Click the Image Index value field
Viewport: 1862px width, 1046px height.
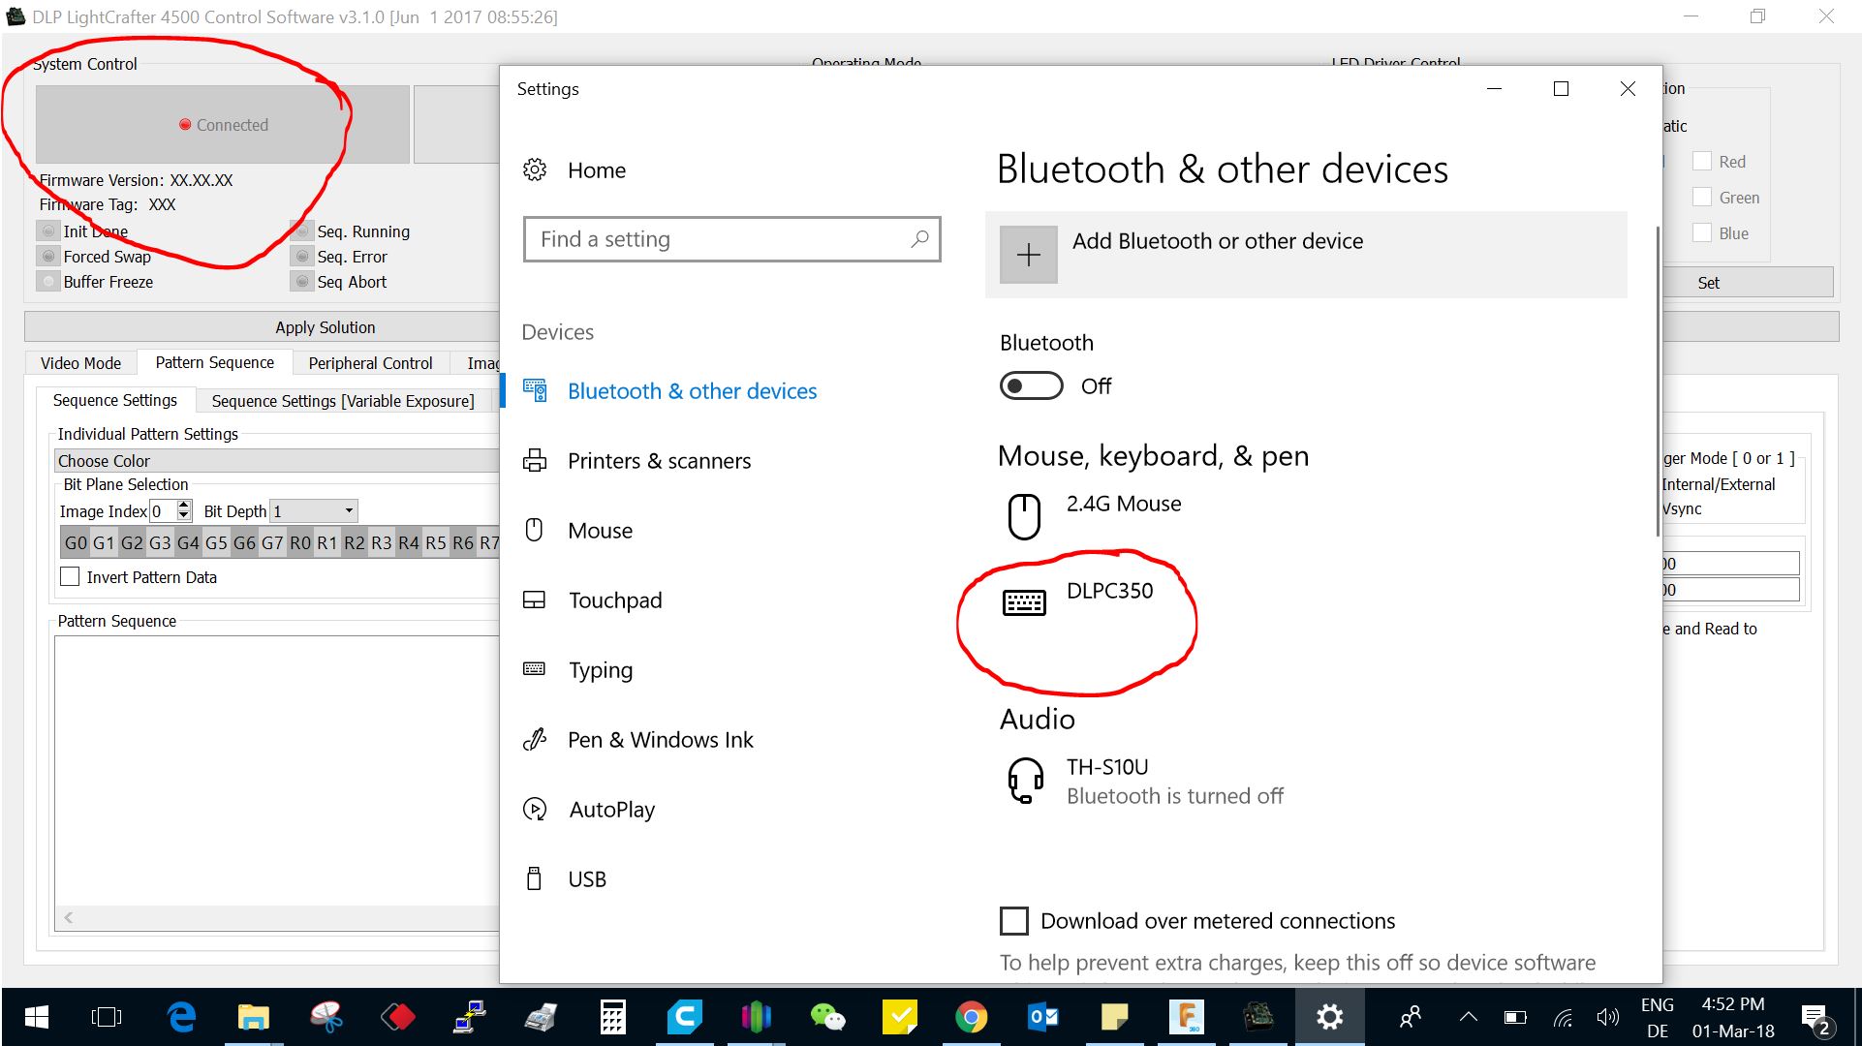click(x=163, y=510)
